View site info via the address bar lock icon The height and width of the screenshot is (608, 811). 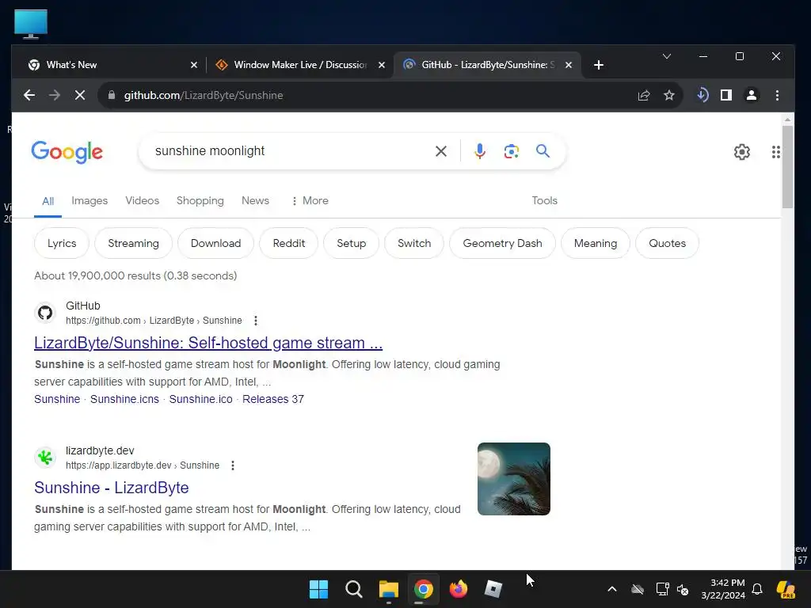(x=111, y=95)
